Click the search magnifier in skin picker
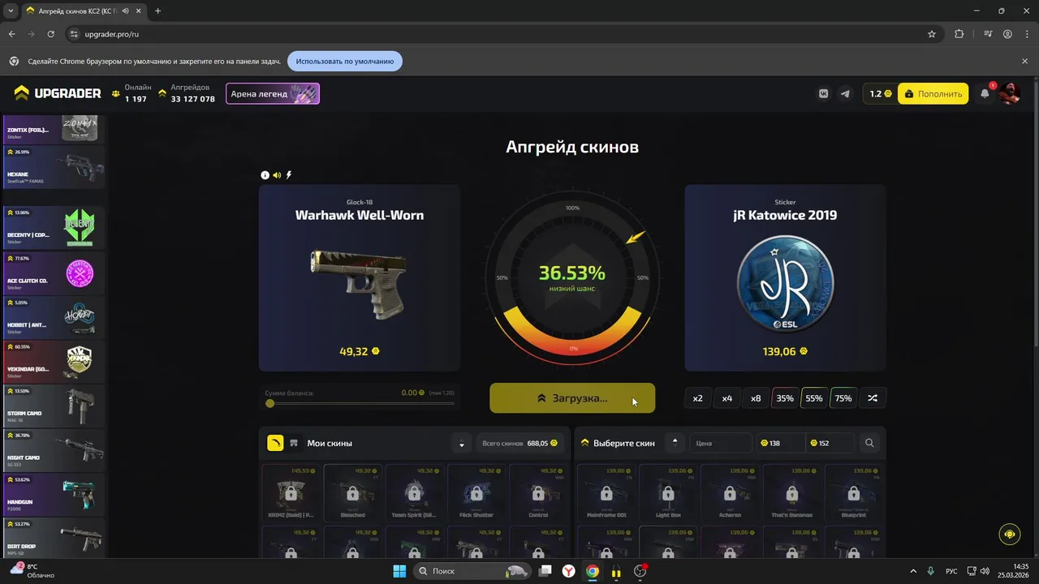This screenshot has width=1039, height=584. click(x=869, y=443)
